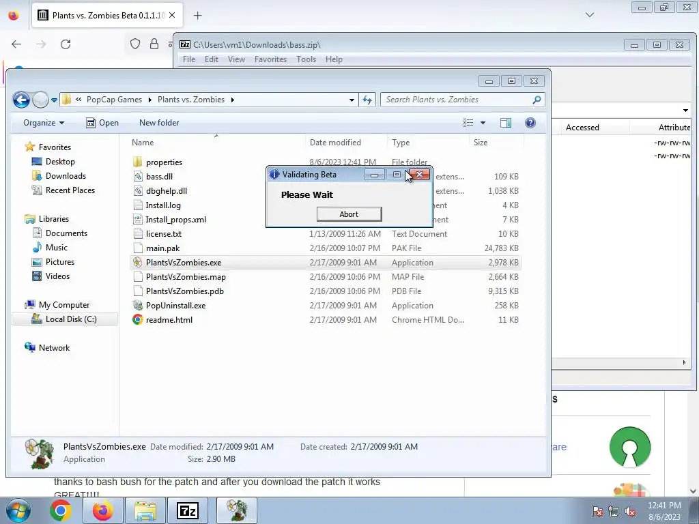
Task: Switch to 7-Zip taskbar button
Action: 187,510
